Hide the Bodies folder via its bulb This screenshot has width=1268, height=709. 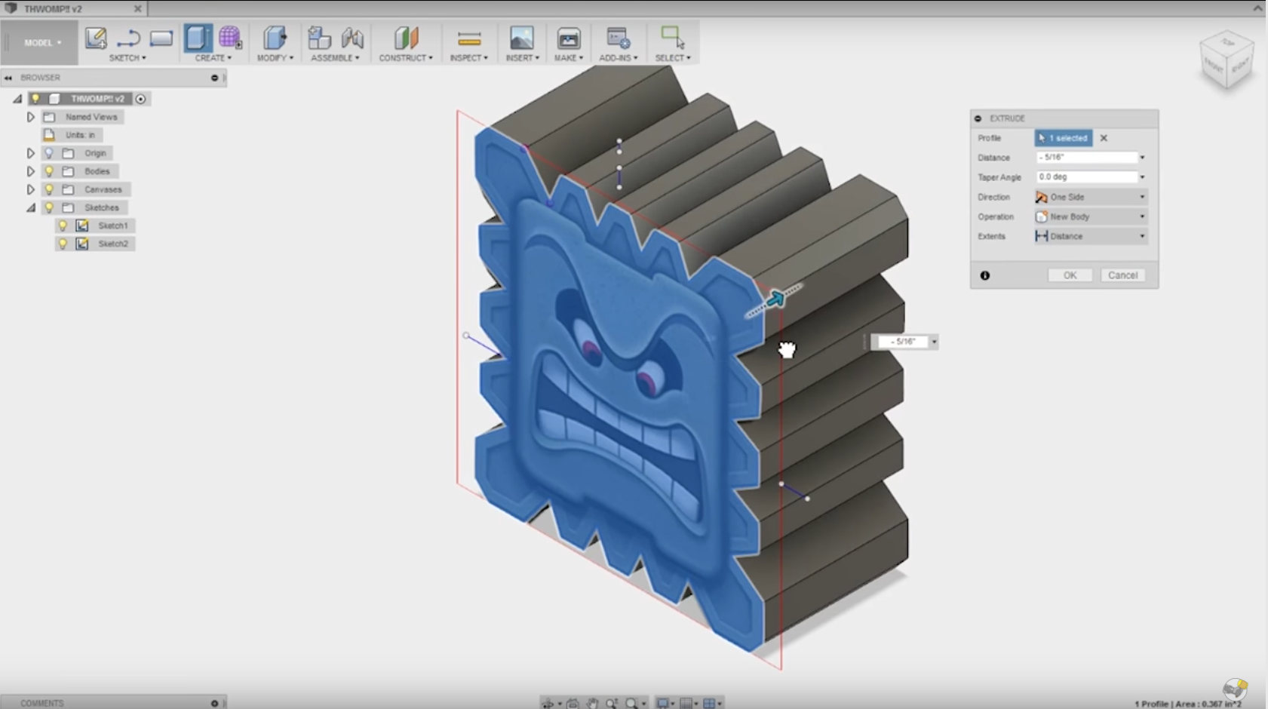tap(49, 171)
